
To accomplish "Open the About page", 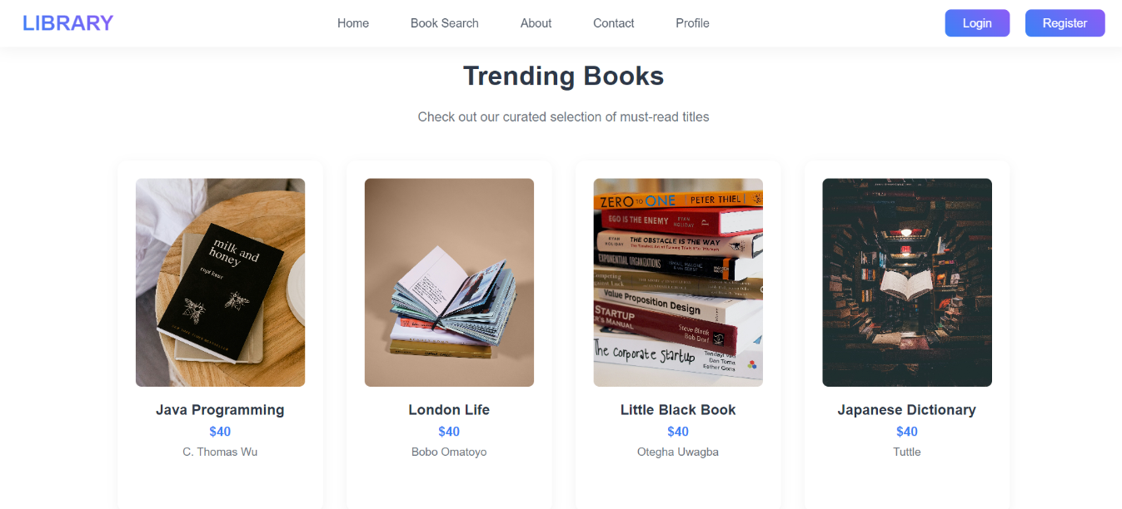I will pos(536,23).
